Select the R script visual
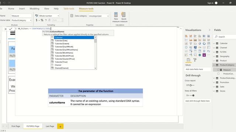The height and width of the screenshot is (132, 236). (x=204, y=51)
